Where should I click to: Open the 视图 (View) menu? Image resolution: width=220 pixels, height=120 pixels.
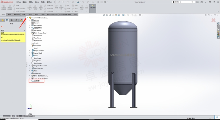click(x=31, y=2)
